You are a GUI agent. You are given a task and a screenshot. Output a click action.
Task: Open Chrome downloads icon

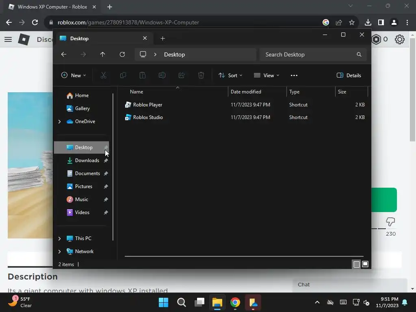tap(368, 22)
